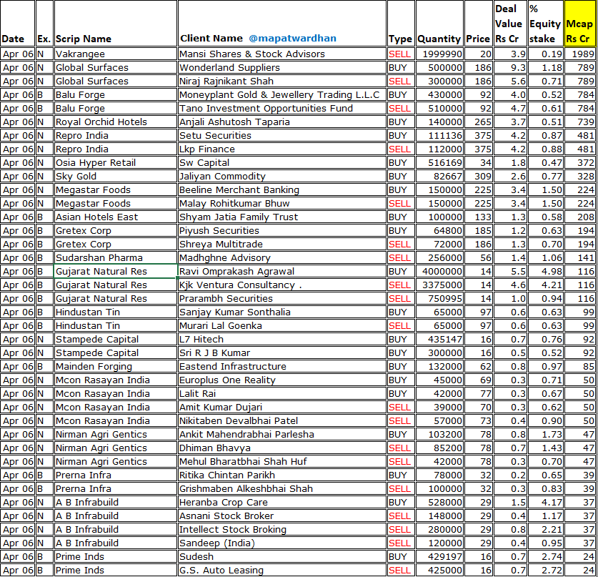Click Sky Gold scrip cell
Image resolution: width=598 pixels, height=577 pixels.
click(116, 177)
